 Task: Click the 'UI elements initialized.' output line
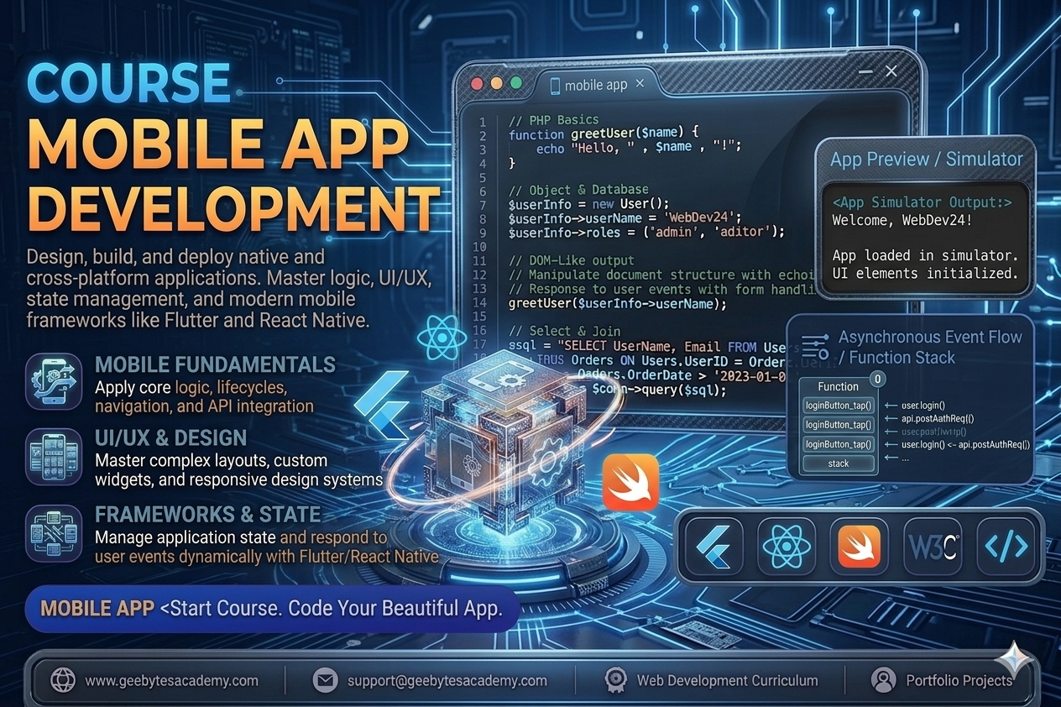(x=925, y=274)
